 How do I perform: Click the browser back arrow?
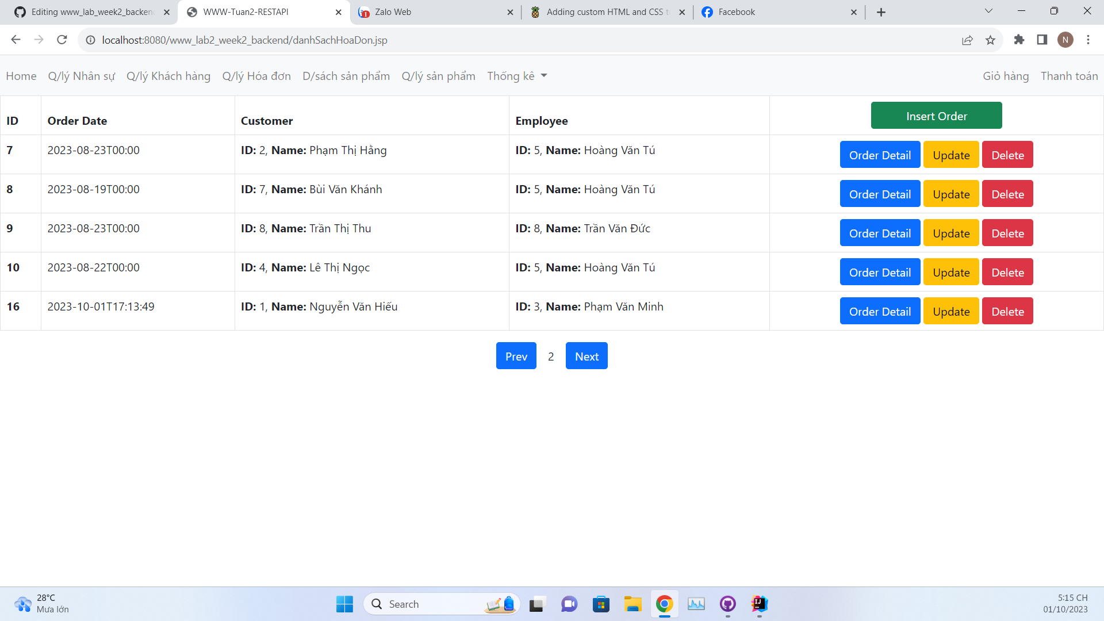pyautogui.click(x=16, y=40)
